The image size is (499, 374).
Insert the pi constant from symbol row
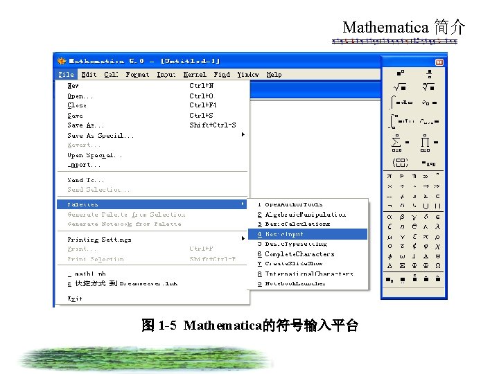tap(389, 176)
